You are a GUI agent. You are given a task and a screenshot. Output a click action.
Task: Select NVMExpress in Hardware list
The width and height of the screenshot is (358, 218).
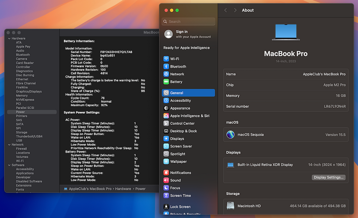pyautogui.click(x=25, y=100)
